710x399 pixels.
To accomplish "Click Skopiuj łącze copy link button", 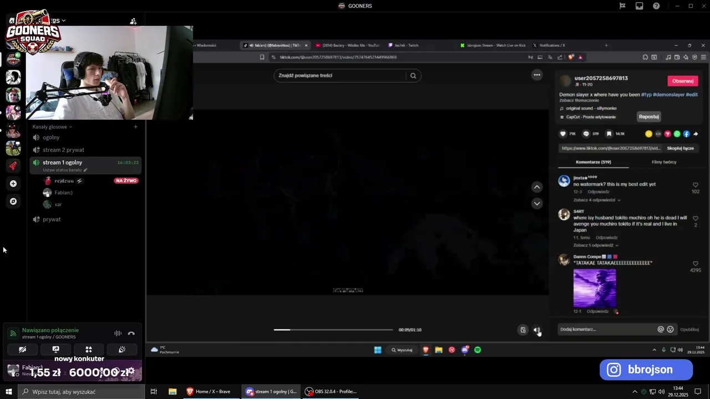I will pyautogui.click(x=680, y=148).
